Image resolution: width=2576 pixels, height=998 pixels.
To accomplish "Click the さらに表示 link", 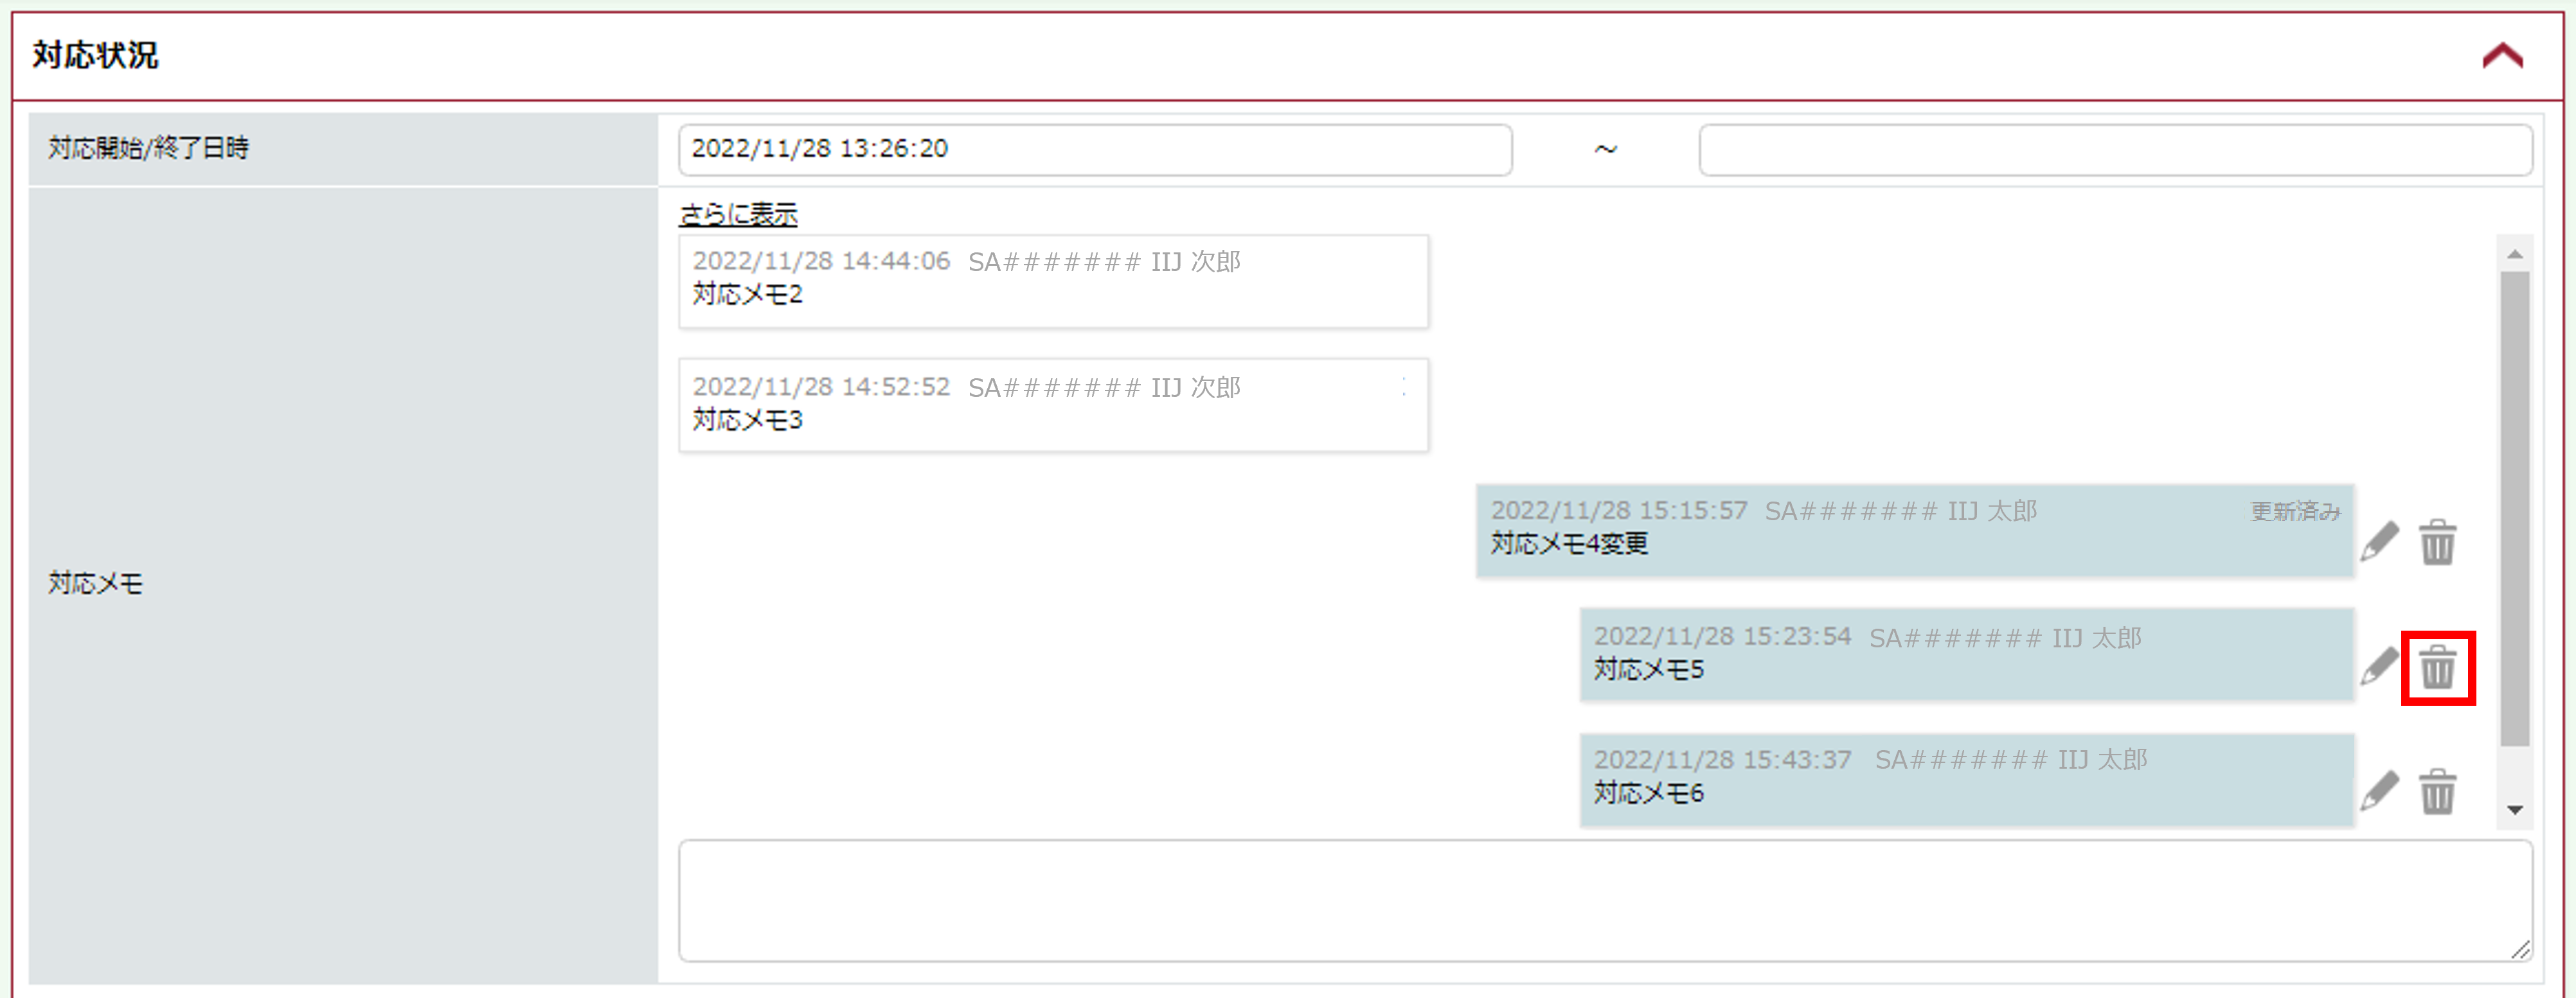I will coord(738,214).
